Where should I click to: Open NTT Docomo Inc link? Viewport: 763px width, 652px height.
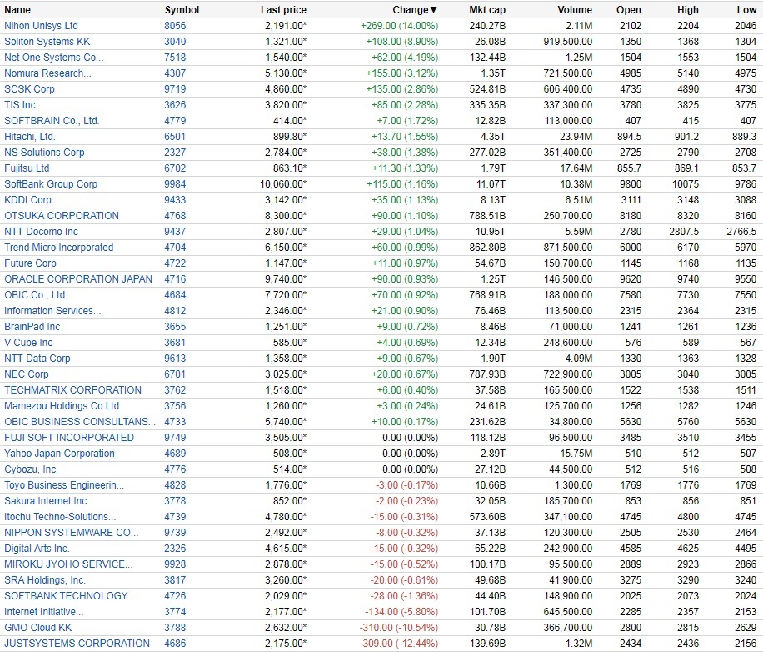(41, 232)
